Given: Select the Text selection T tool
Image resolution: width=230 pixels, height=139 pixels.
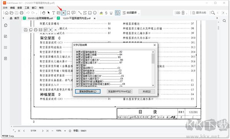Looking at the screenshot, I should pyautogui.click(x=54, y=13).
